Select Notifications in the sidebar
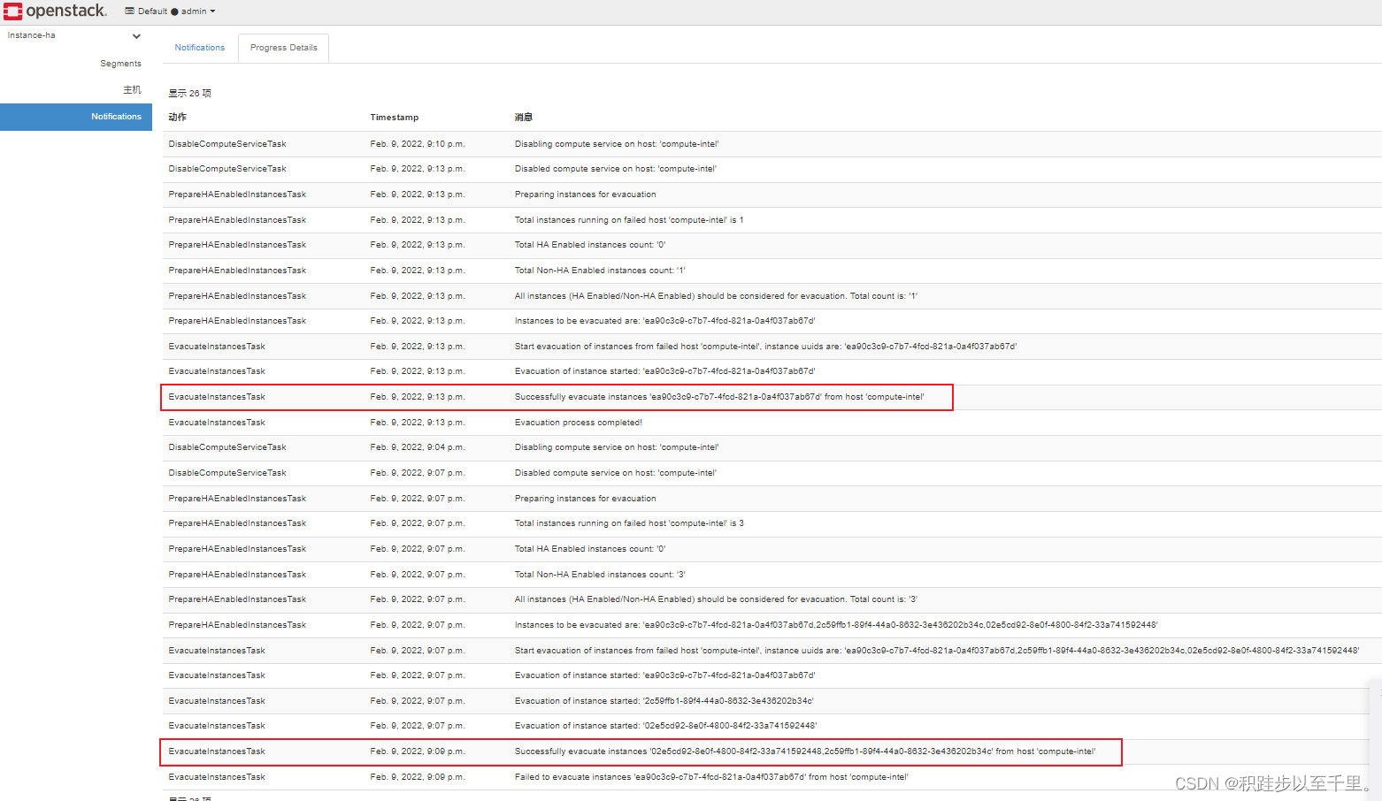The width and height of the screenshot is (1382, 801). pyautogui.click(x=76, y=117)
